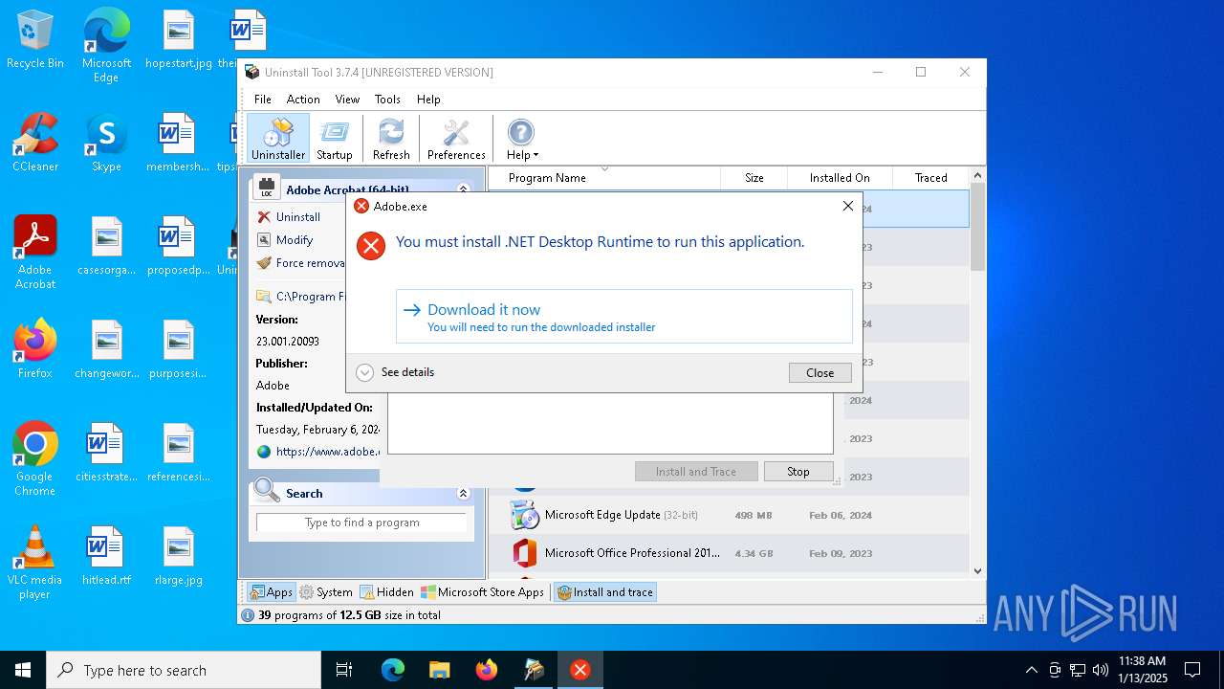
Task: Click the info icon in status bar
Action: (248, 615)
